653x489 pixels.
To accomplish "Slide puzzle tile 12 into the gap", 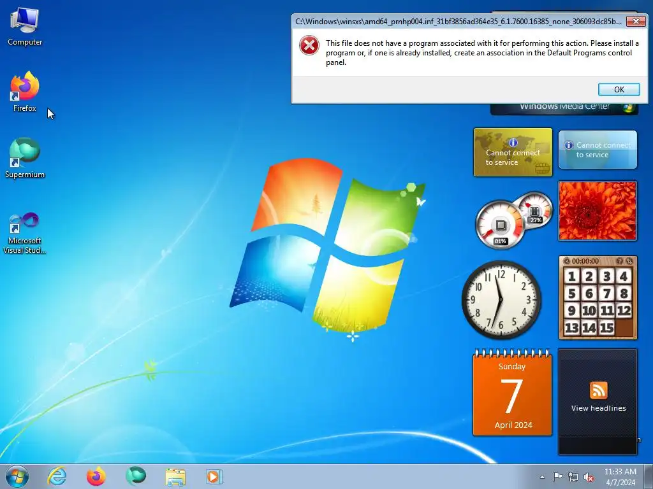I will point(624,311).
